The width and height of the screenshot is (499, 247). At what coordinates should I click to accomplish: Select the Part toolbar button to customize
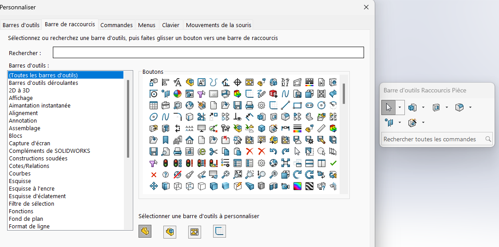click(145, 231)
